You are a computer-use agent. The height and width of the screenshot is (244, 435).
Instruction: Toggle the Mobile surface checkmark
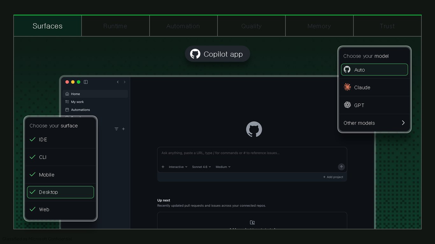point(32,174)
